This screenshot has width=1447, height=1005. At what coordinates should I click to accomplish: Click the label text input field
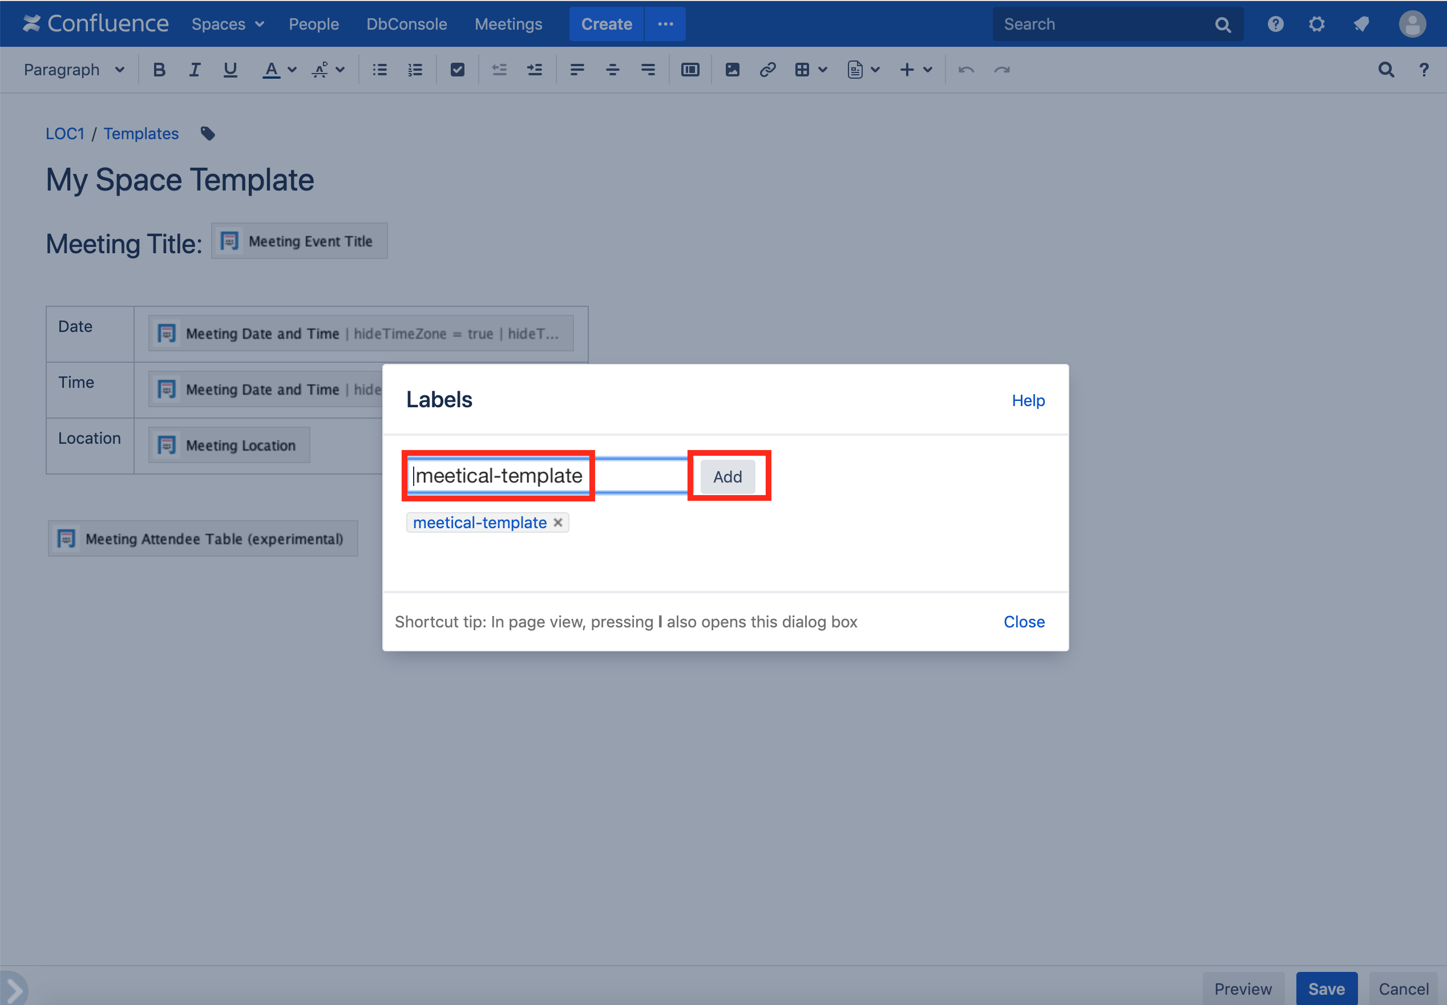[547, 476]
